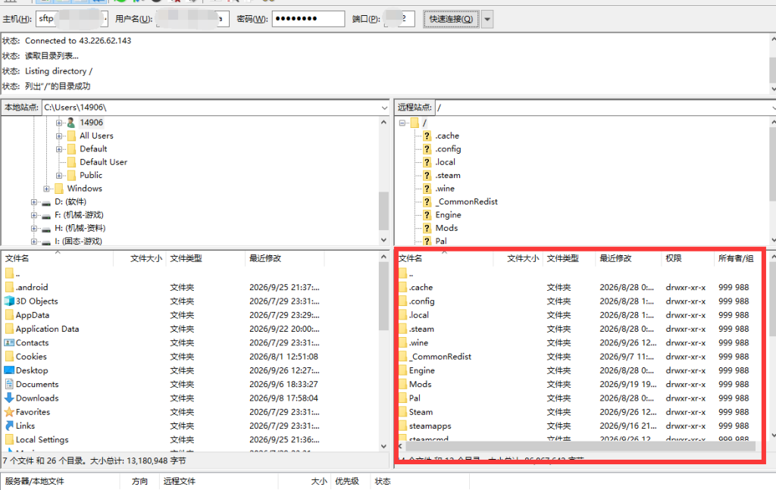
Task: Expand the Default folder tree node
Action: point(59,149)
